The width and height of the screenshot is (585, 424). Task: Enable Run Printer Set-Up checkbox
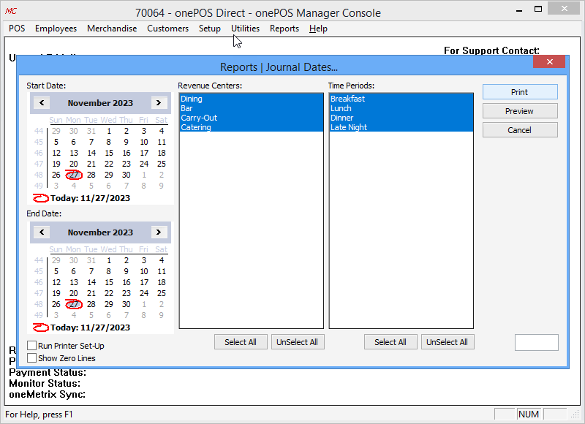[31, 346]
